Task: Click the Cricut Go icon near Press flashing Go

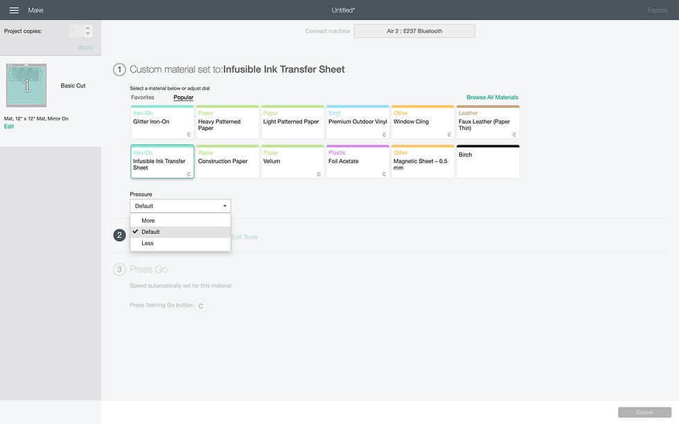Action: (x=201, y=306)
